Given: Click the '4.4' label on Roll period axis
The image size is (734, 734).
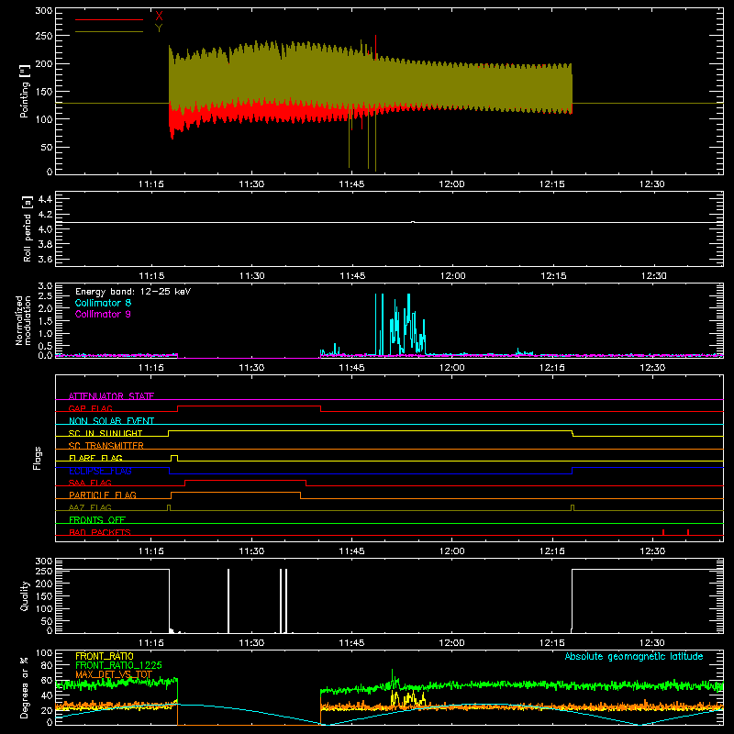Looking at the screenshot, I should pos(45,199).
